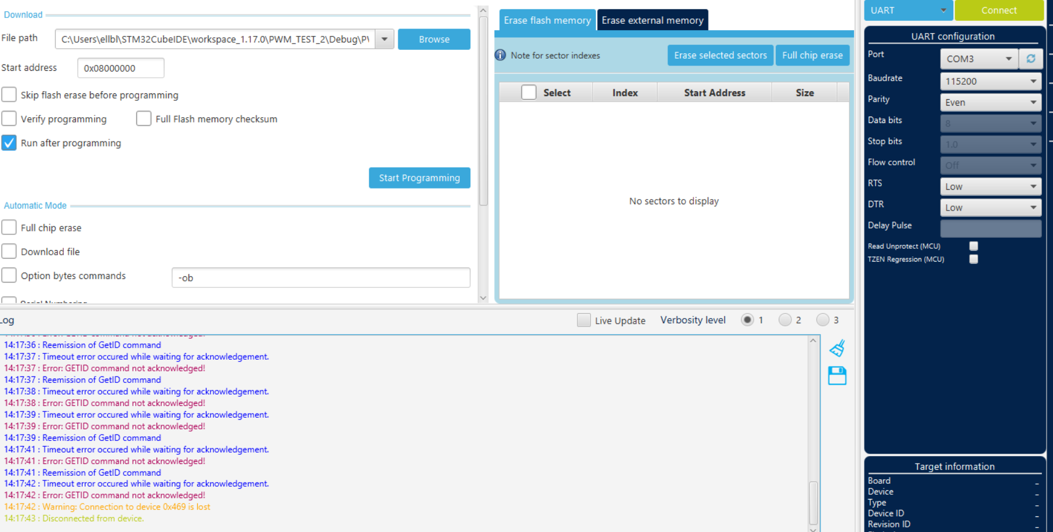Uncheck Run after programming
Image resolution: width=1053 pixels, height=532 pixels.
click(9, 143)
